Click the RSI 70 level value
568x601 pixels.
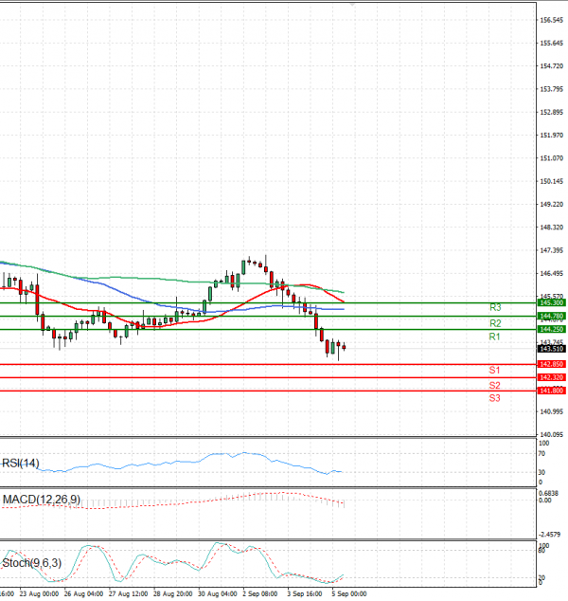541,454
